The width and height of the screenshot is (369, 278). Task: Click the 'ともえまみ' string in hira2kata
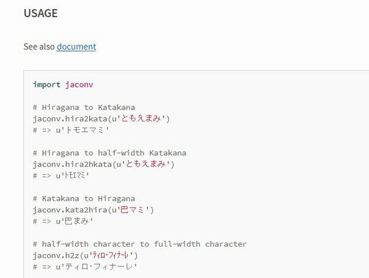coord(140,118)
